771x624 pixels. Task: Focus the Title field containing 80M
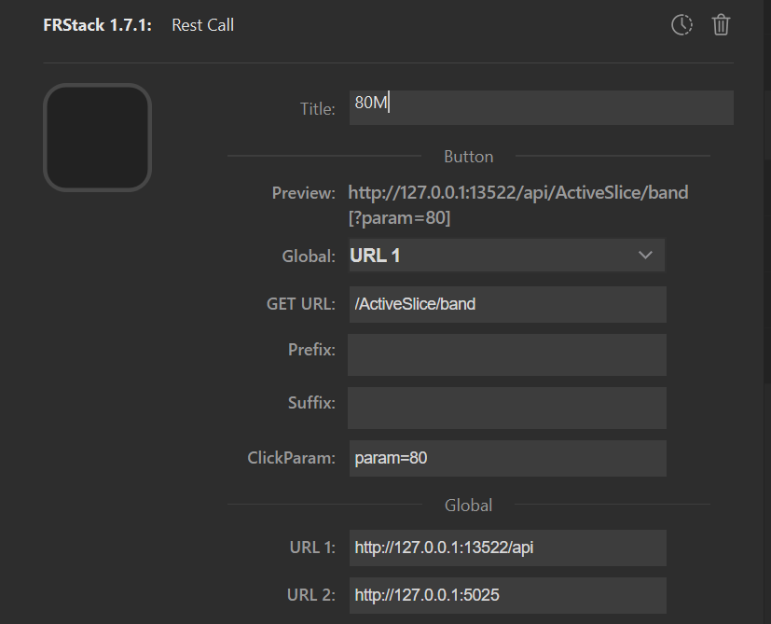[x=542, y=107]
